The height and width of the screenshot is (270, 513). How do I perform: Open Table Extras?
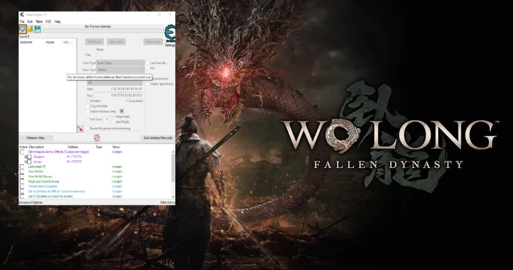pyautogui.click(x=167, y=203)
